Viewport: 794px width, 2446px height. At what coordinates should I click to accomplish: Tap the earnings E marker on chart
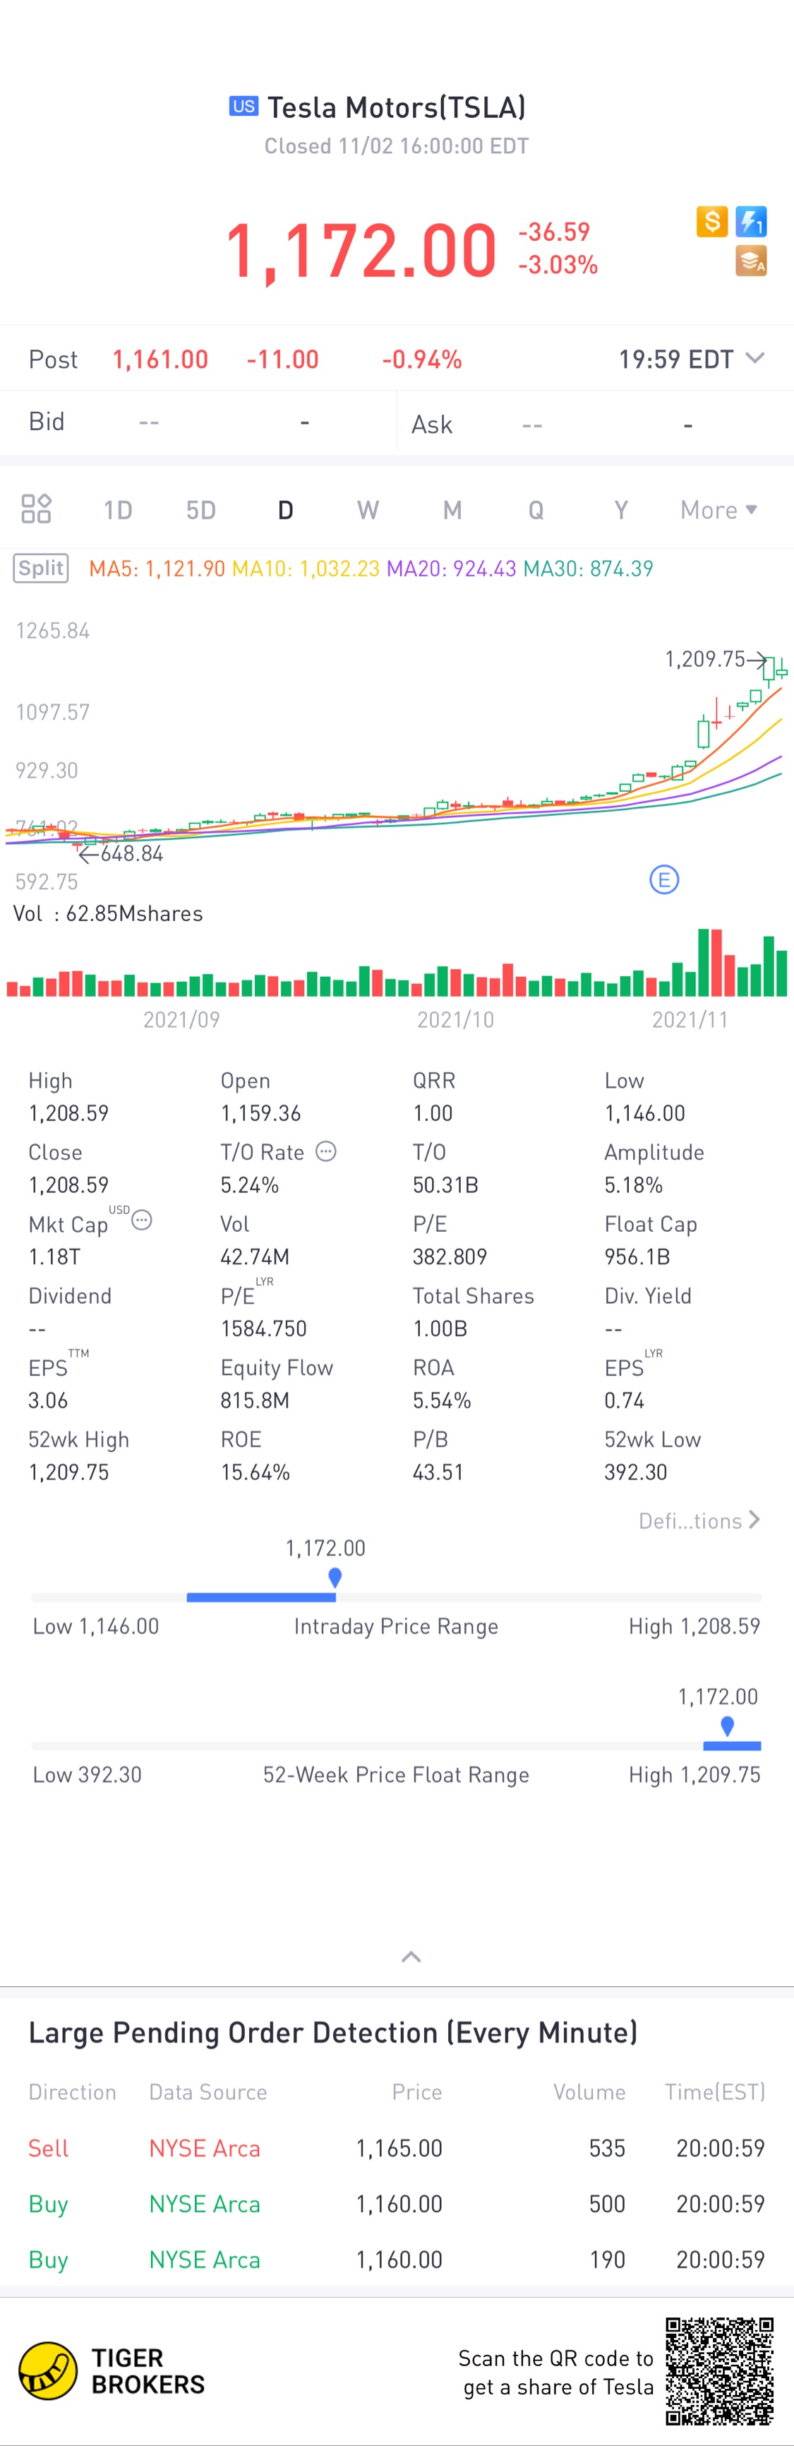(x=664, y=879)
